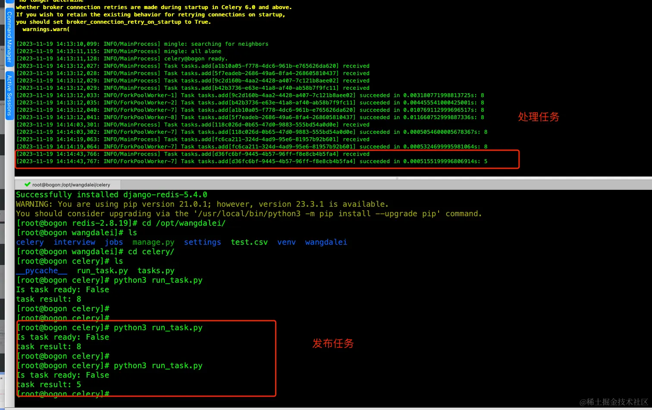The width and height of the screenshot is (652, 410).
Task: Click the d36fc6bf task 'received' log line
Action: tap(193, 154)
